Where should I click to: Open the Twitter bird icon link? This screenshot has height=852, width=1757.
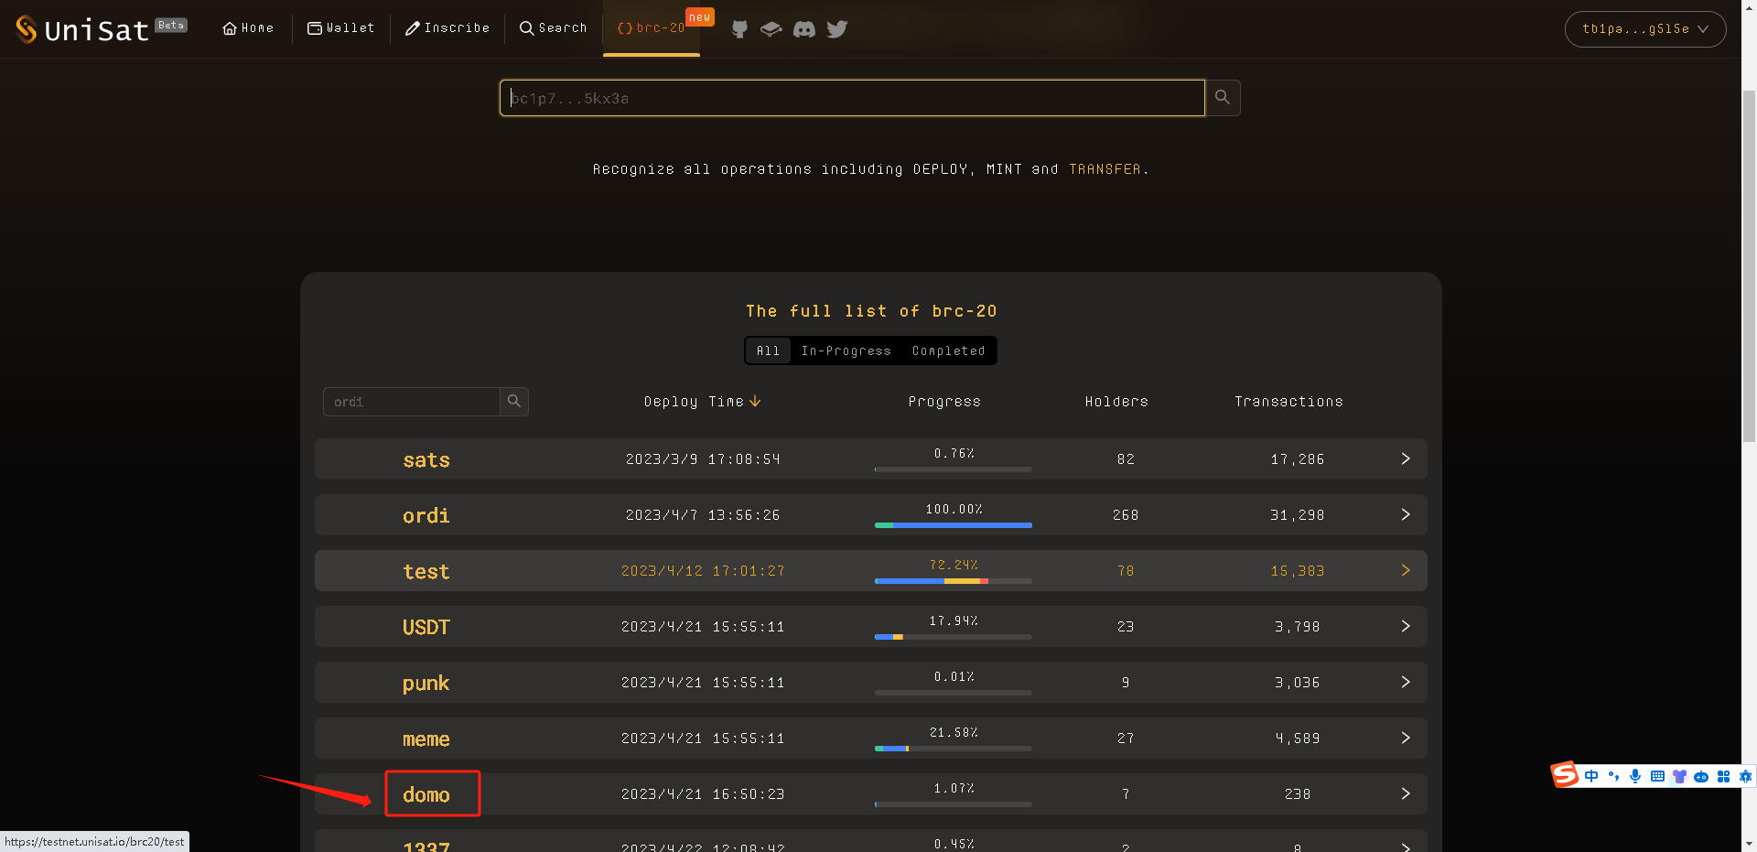click(836, 29)
